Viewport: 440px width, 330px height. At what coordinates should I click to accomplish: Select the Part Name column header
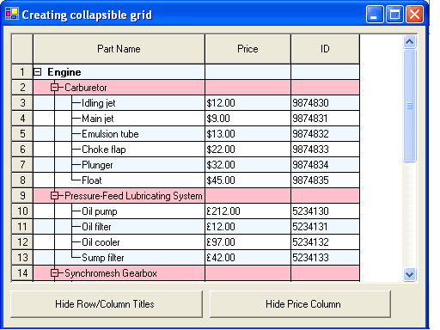pyautogui.click(x=119, y=49)
